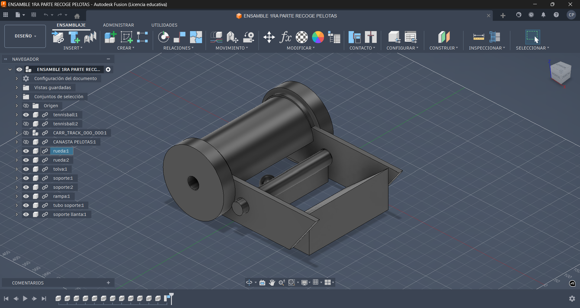Click Deshacer (undo) in the quick access bar

[x=46, y=14]
